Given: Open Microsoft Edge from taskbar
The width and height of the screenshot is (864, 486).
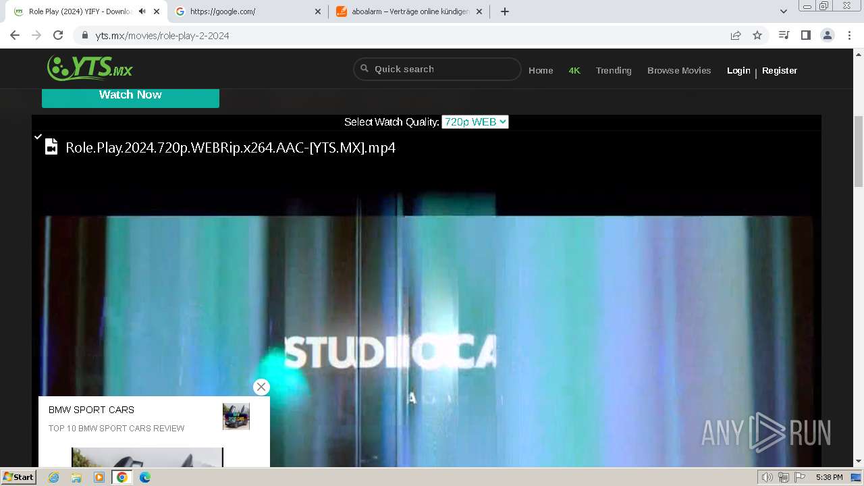Looking at the screenshot, I should point(144,477).
